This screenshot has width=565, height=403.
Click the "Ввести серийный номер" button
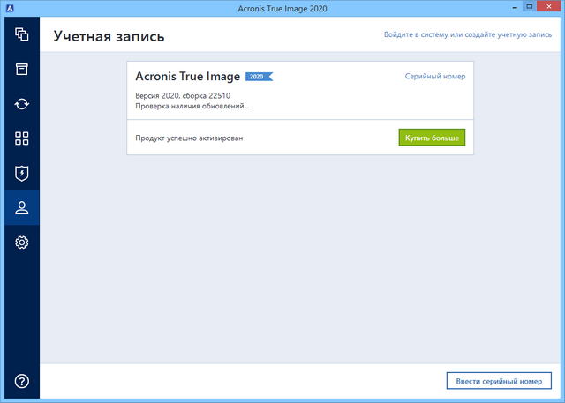click(x=499, y=381)
